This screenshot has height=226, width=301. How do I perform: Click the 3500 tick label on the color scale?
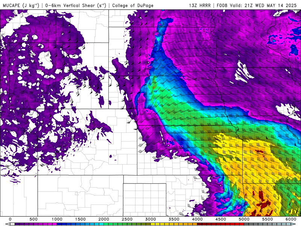click(x=174, y=219)
